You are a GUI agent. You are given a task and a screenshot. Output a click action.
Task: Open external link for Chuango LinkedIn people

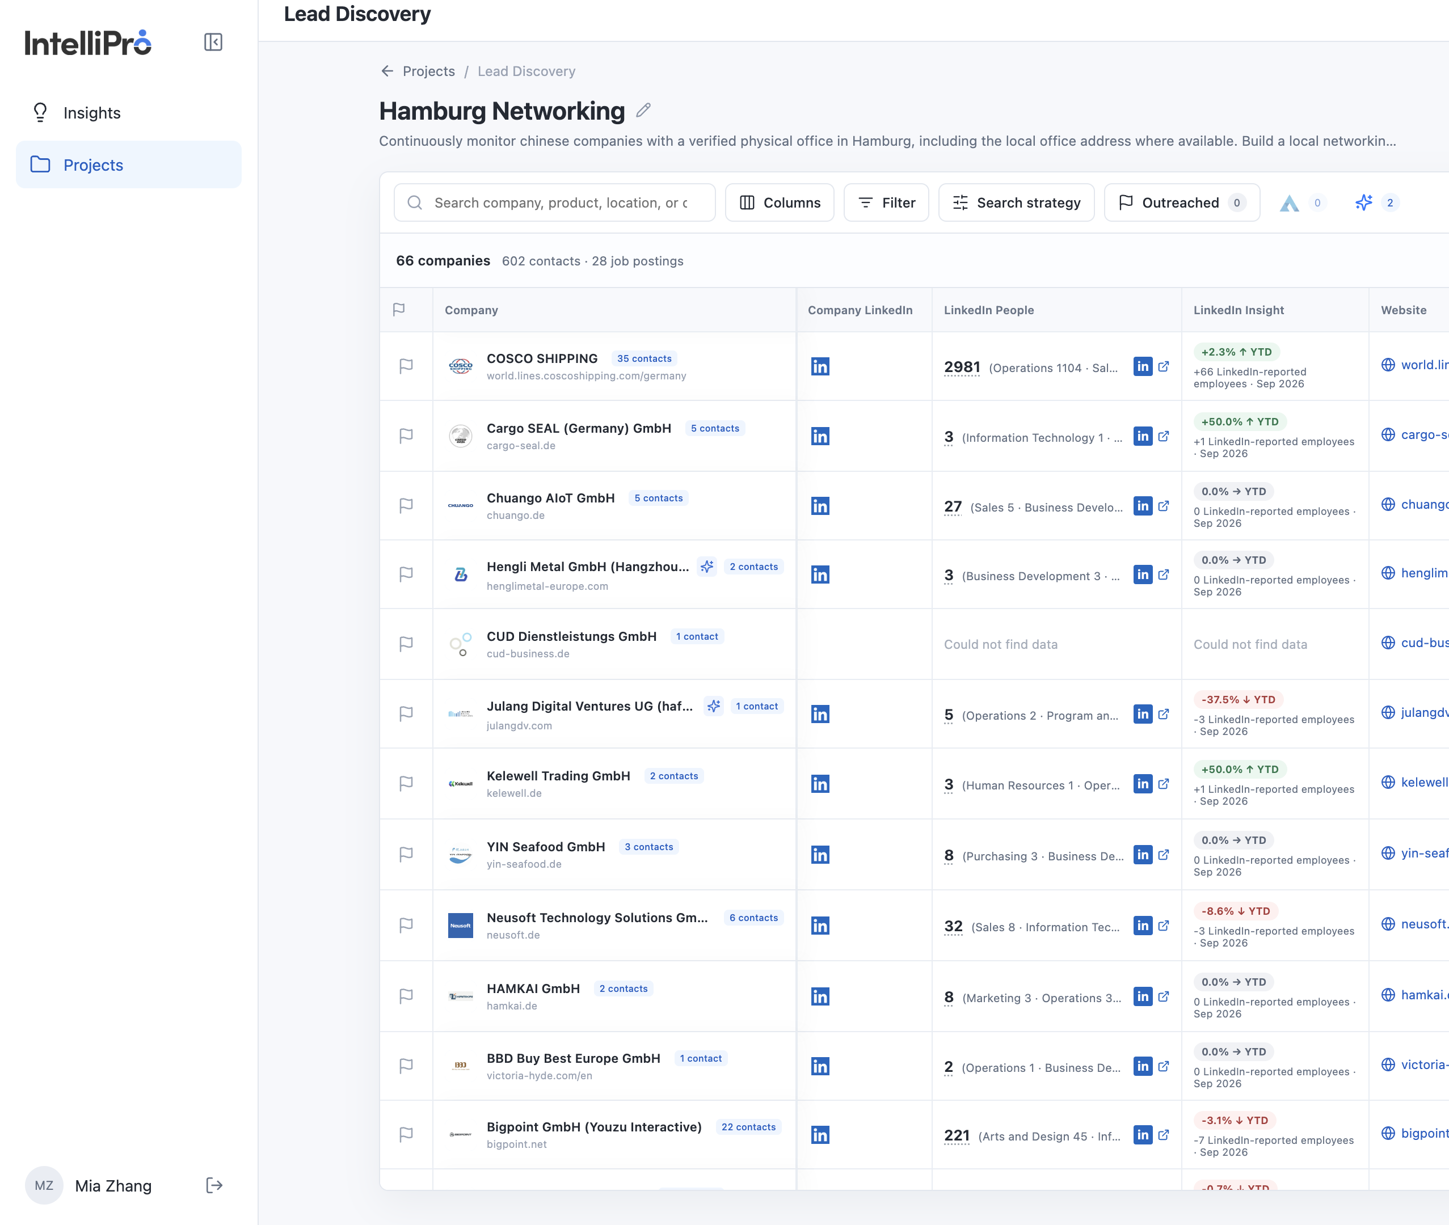click(1164, 505)
